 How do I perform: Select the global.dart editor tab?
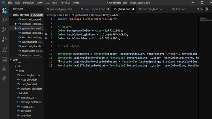tap(124, 9)
